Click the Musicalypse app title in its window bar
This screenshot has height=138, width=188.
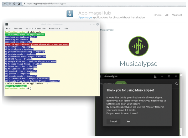click(x=111, y=76)
